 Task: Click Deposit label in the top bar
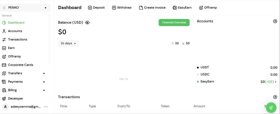pos(99,8)
